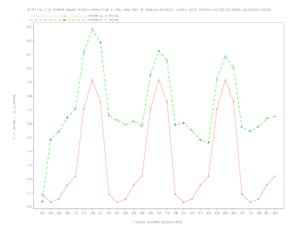Image resolution: width=300 pixels, height=232 pixels.
Task: Click the green circle marker at hour 84
Action: 275,116
